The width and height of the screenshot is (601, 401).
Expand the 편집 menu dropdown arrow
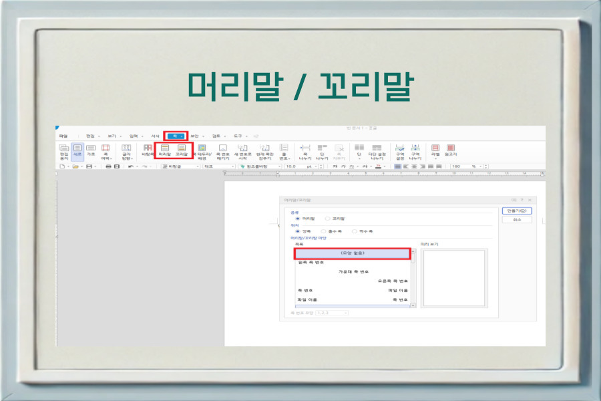99,136
